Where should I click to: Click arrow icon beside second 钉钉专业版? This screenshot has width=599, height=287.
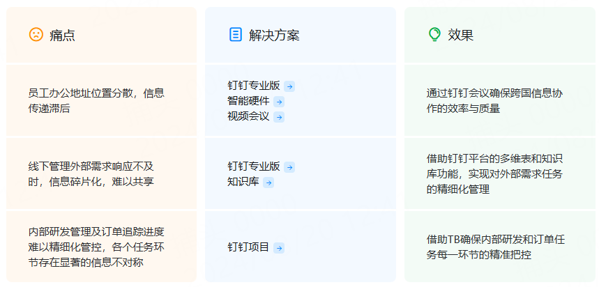[x=289, y=168]
